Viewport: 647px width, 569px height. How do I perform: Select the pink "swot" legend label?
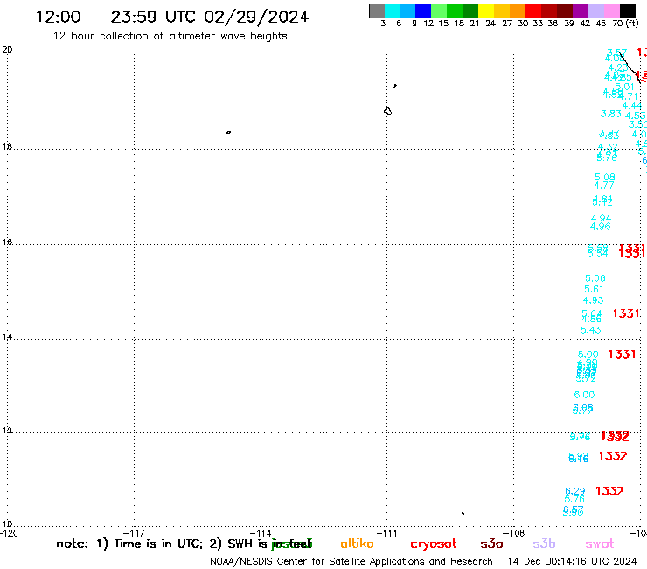(600, 544)
